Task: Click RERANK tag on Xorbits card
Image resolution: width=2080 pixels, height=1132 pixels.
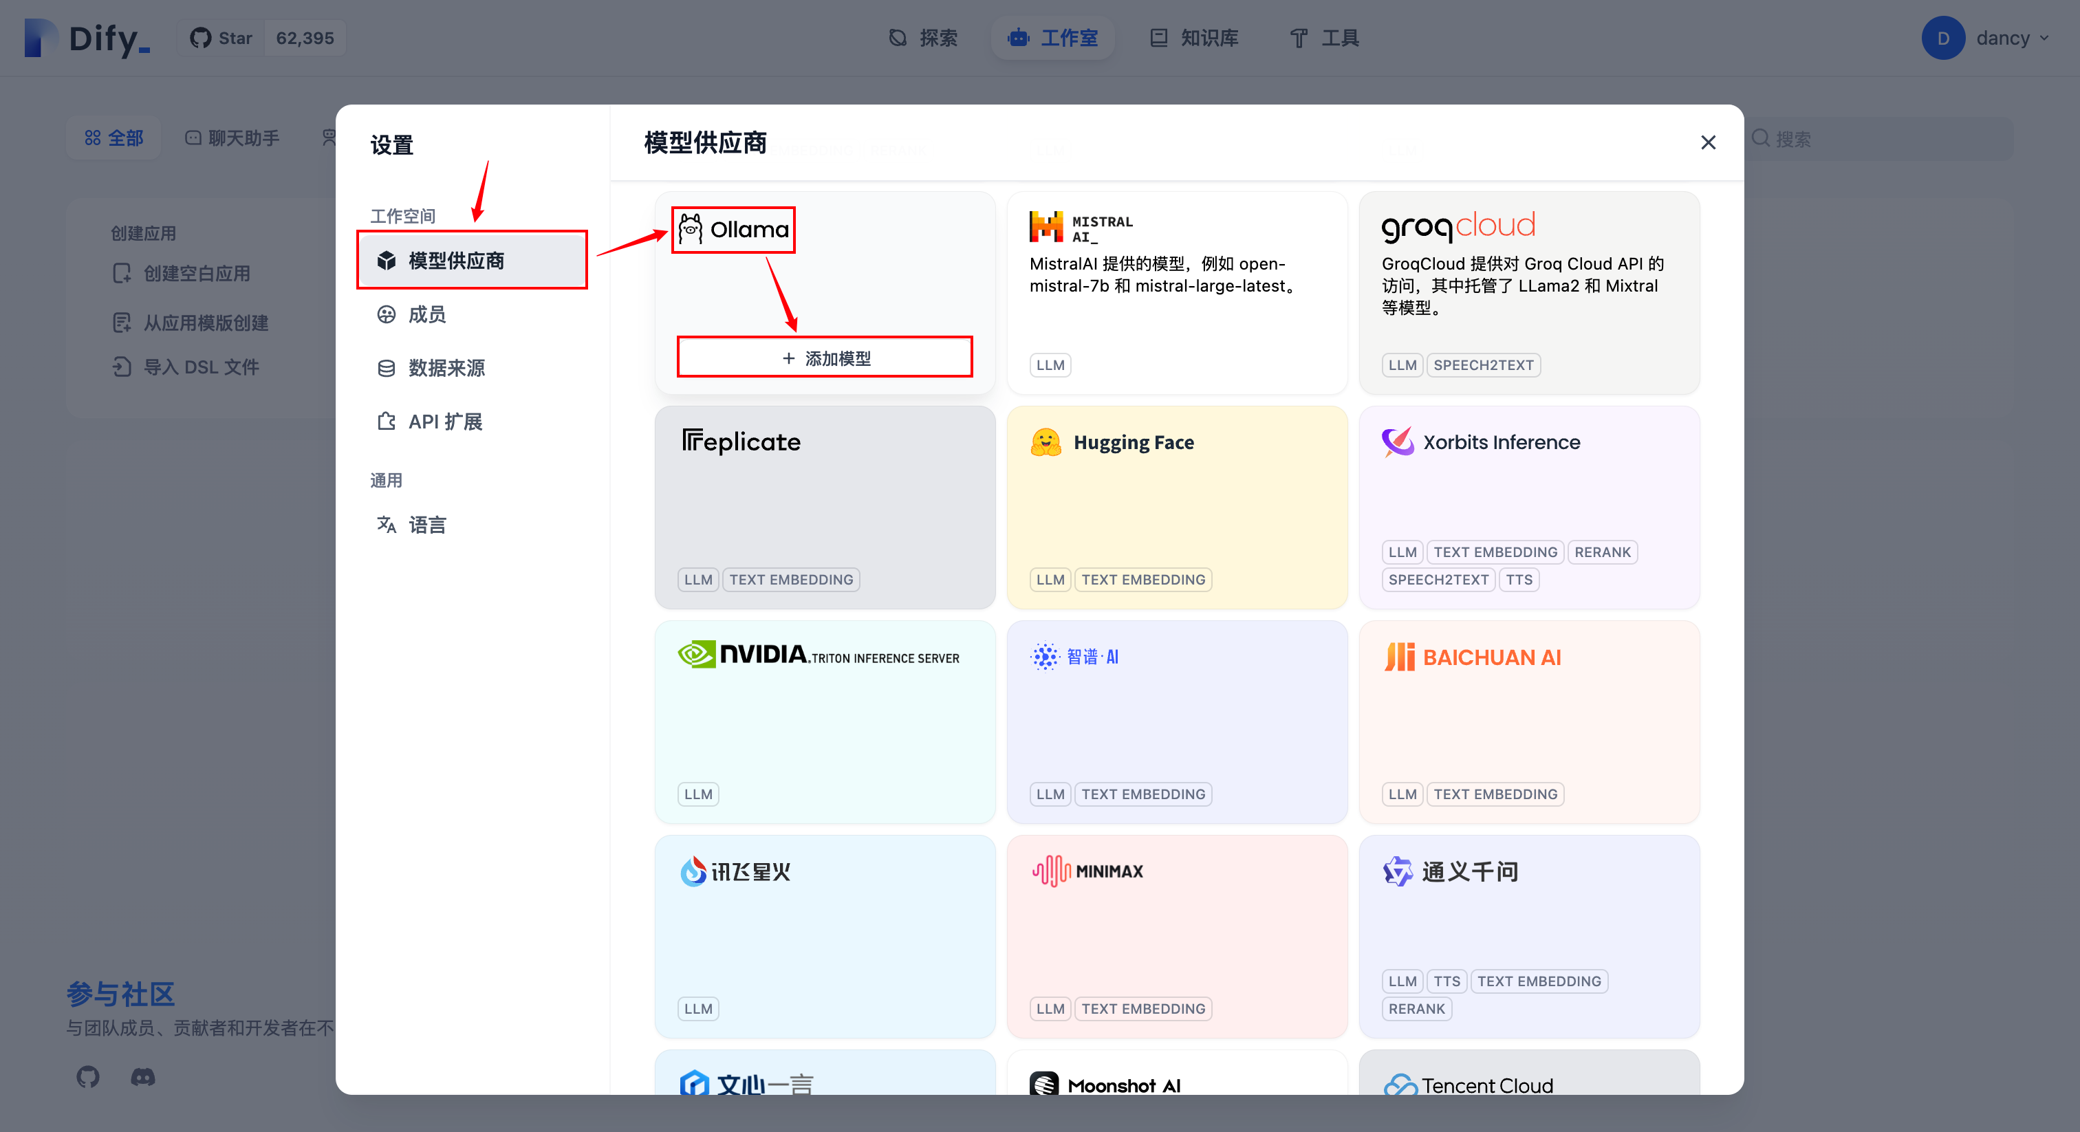Action: 1602,552
